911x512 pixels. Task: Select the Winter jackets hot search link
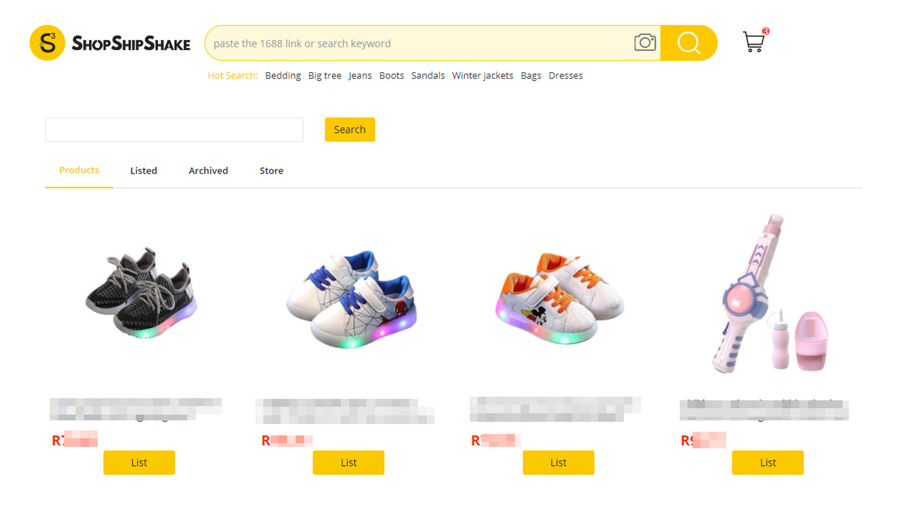point(482,76)
